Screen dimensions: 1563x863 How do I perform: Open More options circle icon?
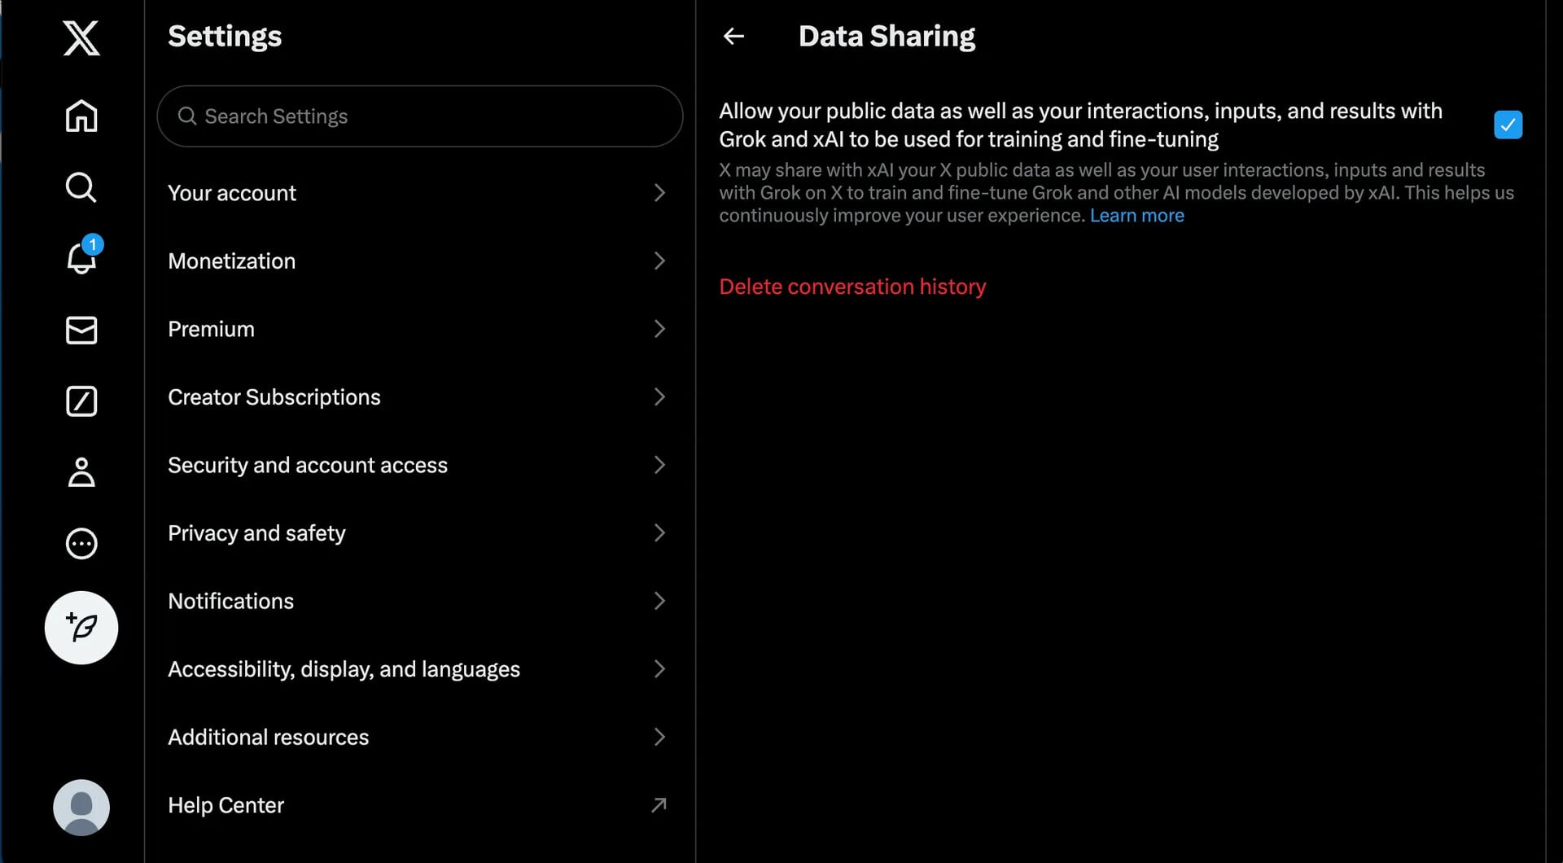(x=81, y=543)
